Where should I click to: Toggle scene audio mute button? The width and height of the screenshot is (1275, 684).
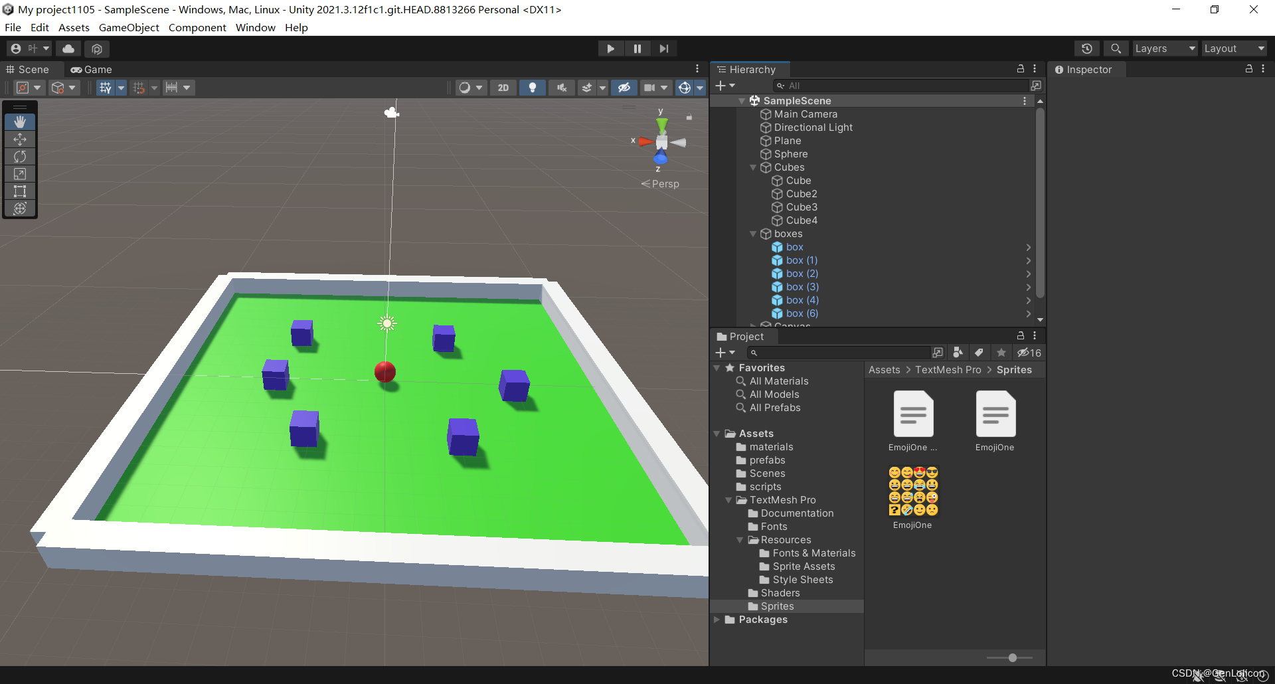(x=560, y=87)
